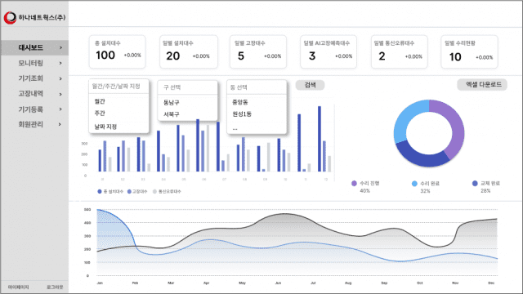523x294 pixels.
Task: Choose 주간 in period dropdown
Action: [100, 114]
